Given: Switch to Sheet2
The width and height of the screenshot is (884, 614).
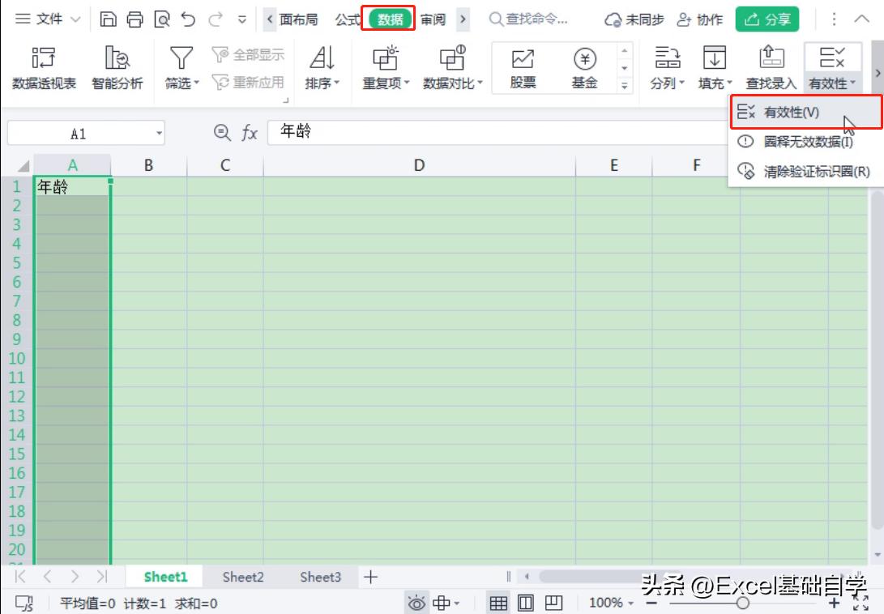Looking at the screenshot, I should [x=242, y=577].
